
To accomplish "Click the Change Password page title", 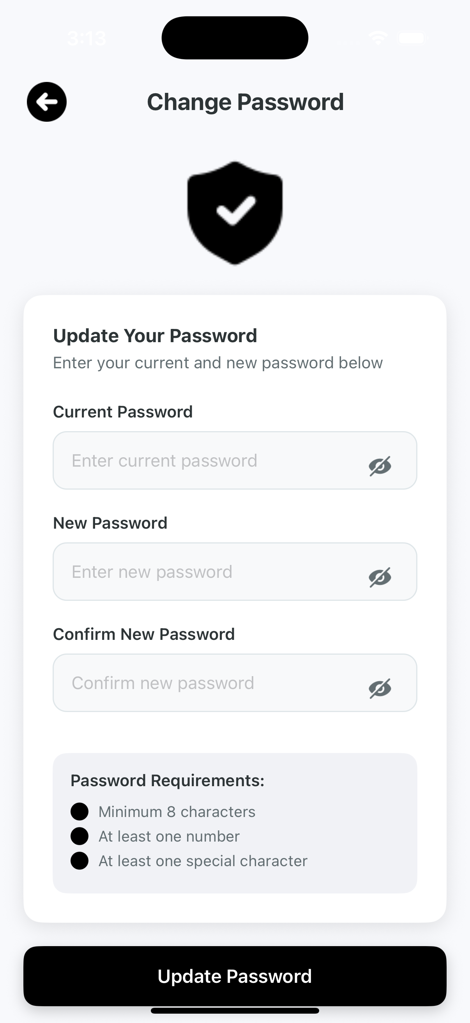I will [x=245, y=102].
